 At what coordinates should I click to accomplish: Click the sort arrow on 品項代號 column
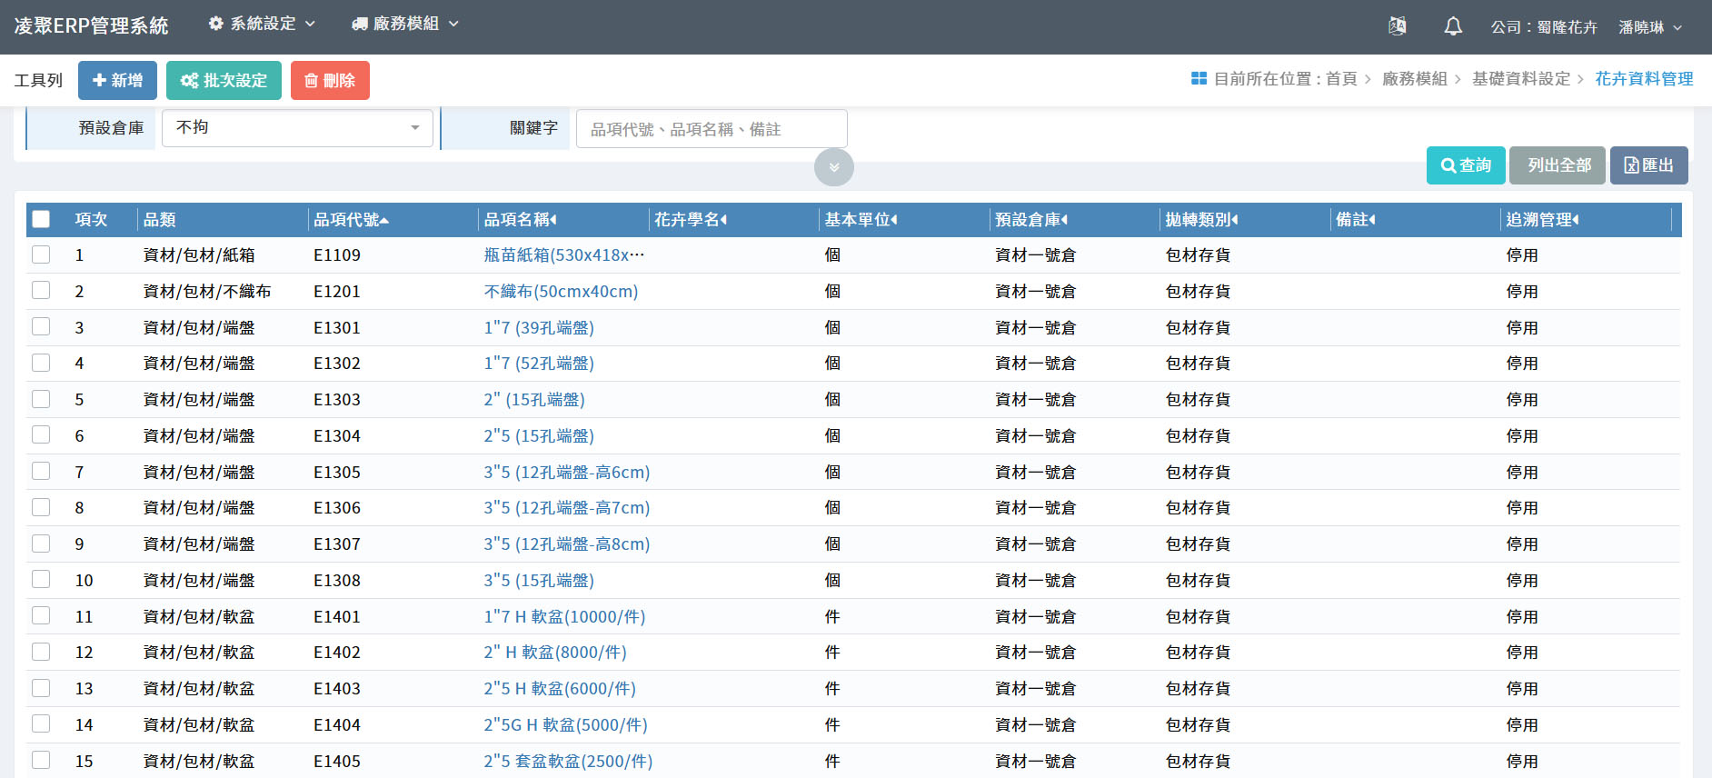(x=385, y=220)
